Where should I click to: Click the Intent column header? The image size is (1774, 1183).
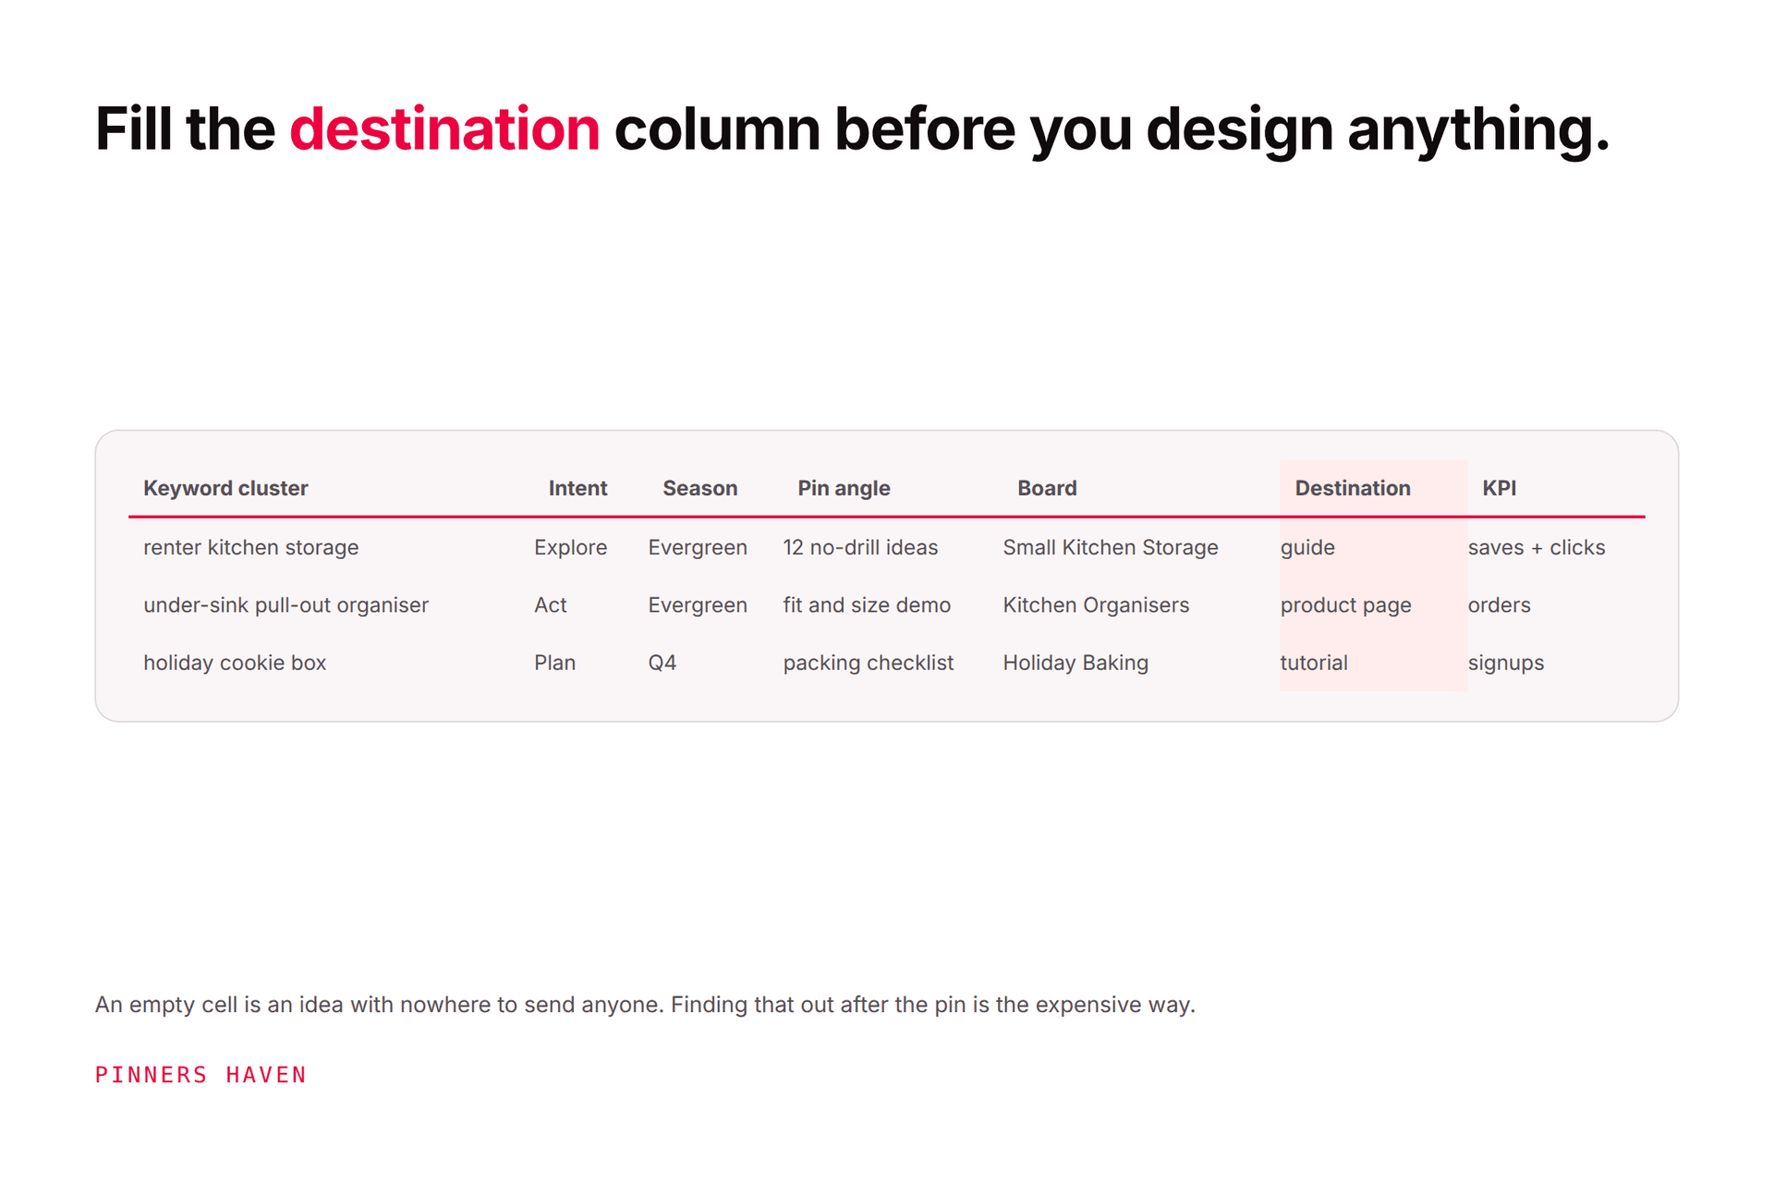(x=577, y=488)
